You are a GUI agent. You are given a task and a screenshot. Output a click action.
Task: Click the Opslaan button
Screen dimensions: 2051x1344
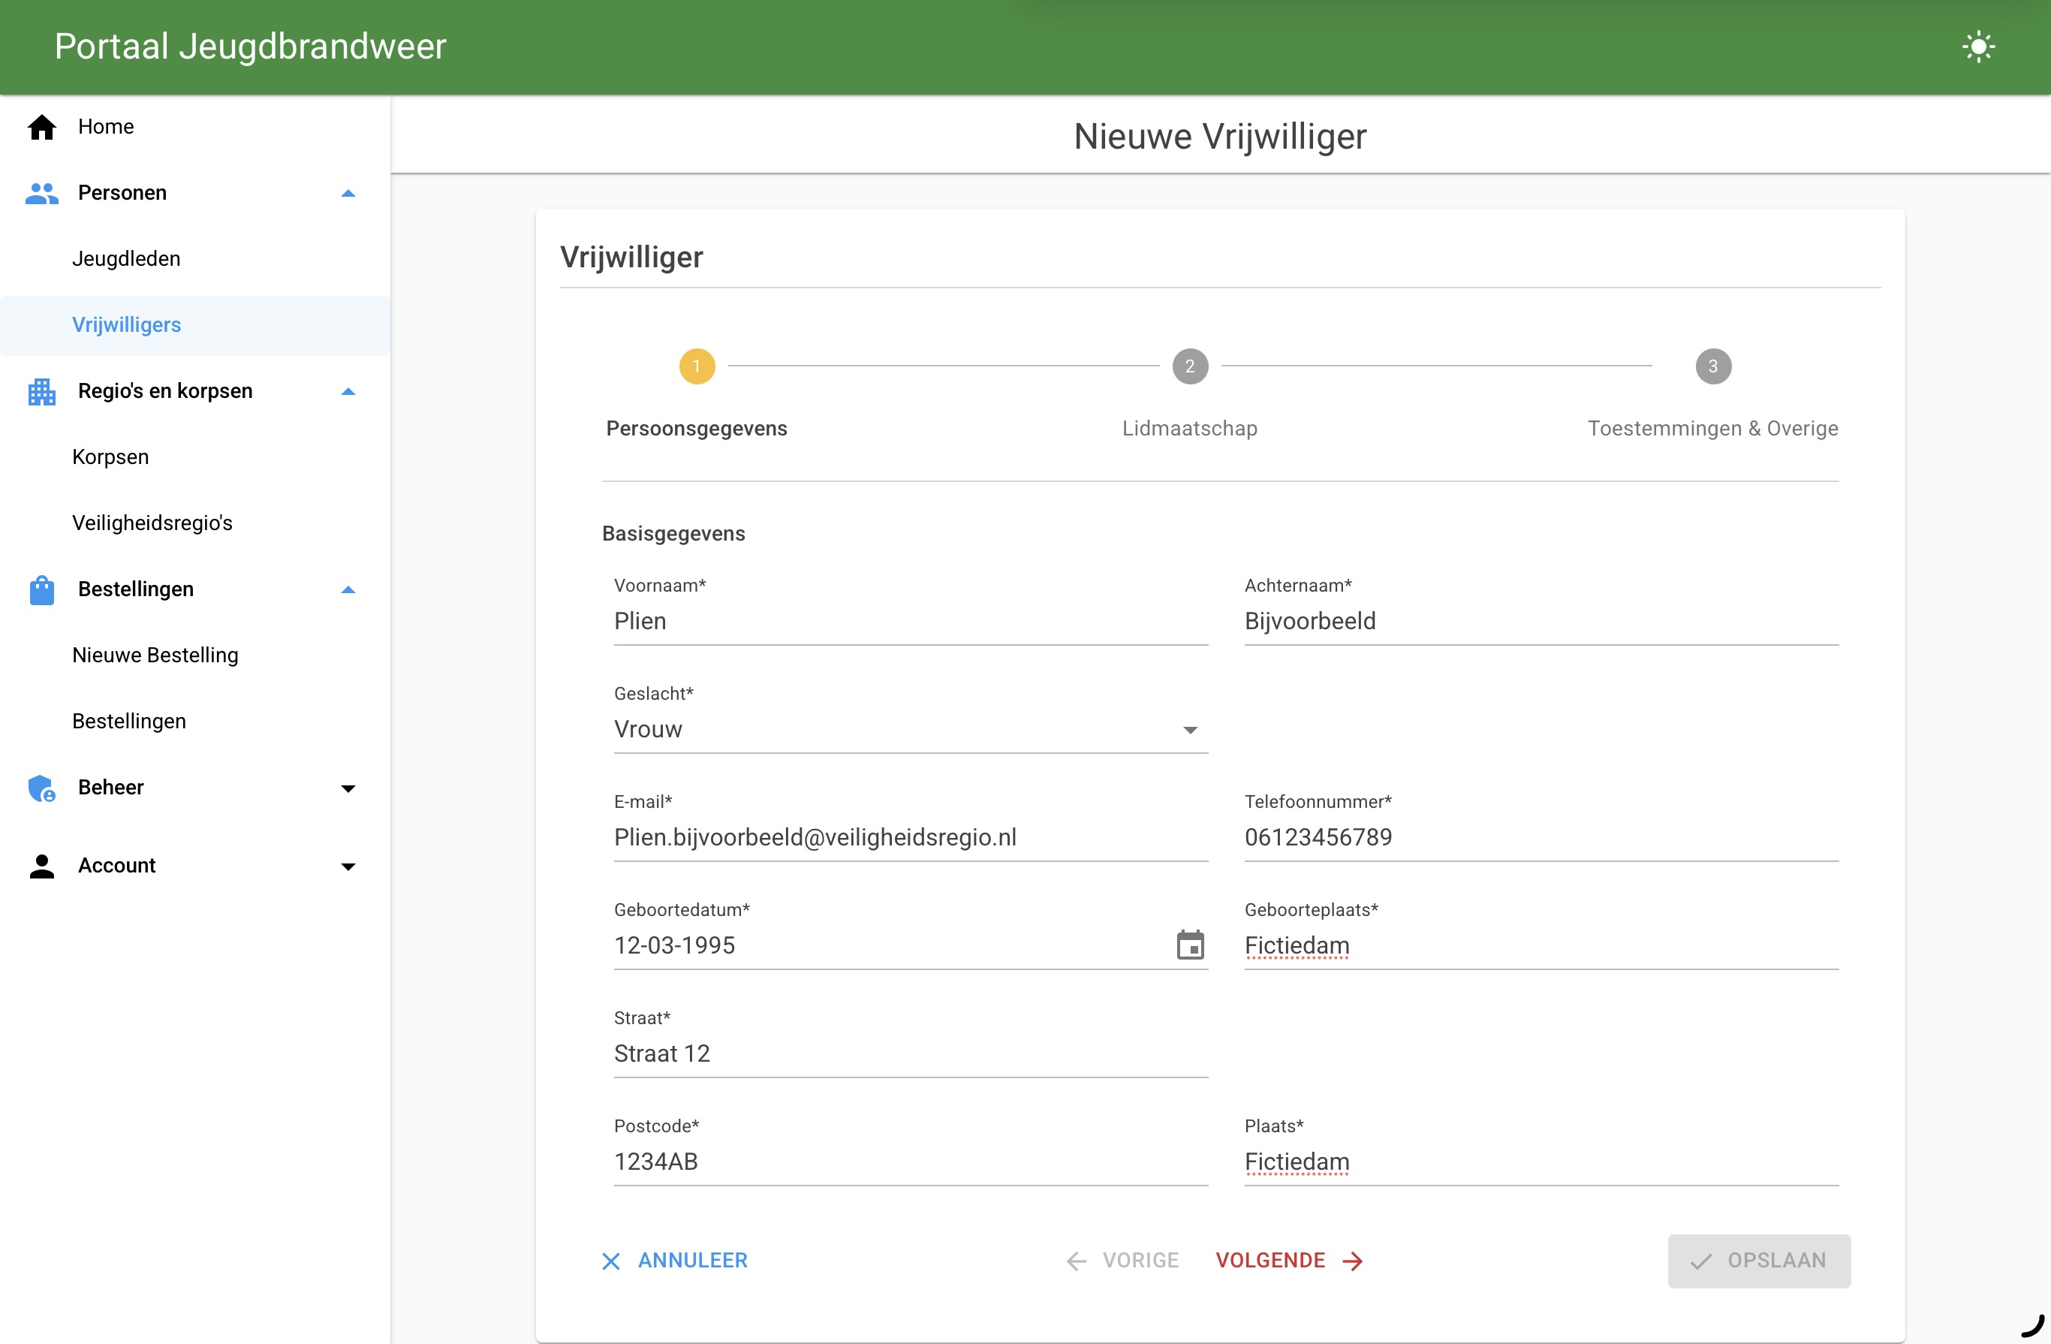tap(1758, 1261)
